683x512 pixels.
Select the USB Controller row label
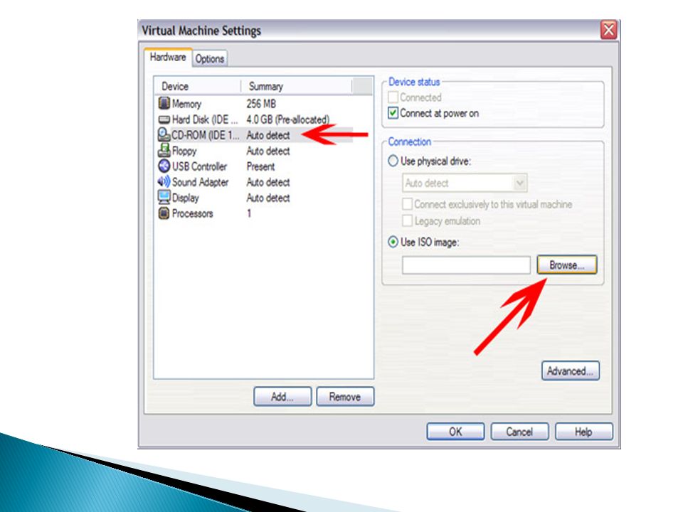199,166
